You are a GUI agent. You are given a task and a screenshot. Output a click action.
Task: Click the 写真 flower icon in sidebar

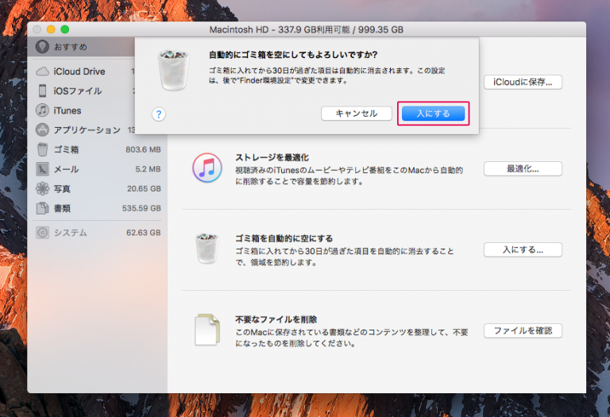pyautogui.click(x=42, y=189)
